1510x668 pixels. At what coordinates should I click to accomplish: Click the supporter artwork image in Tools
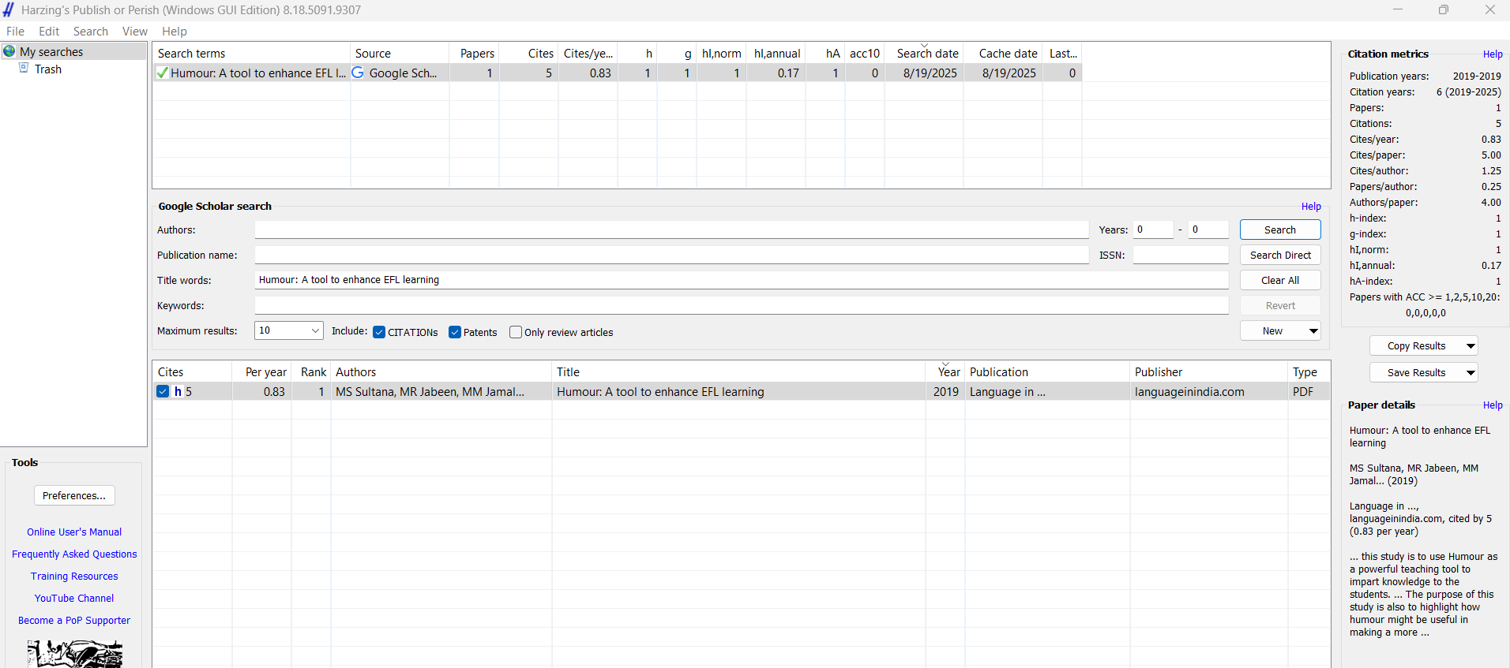[x=75, y=654]
